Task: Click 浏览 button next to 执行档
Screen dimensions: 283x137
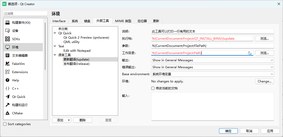Action: pos(264,39)
